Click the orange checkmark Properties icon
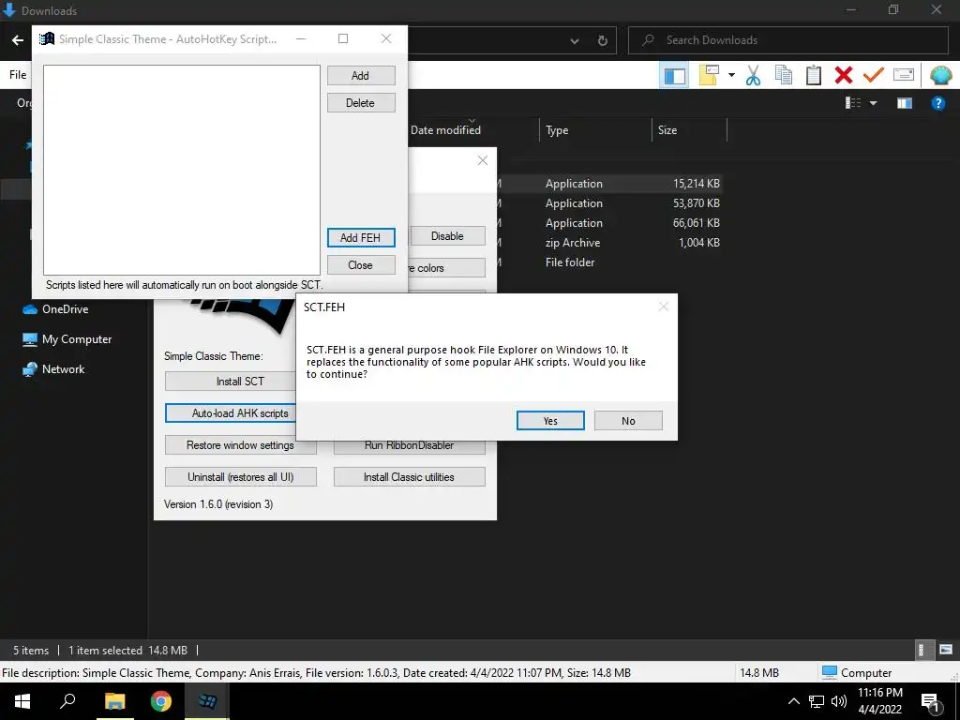Image resolution: width=960 pixels, height=720 pixels. tap(874, 75)
